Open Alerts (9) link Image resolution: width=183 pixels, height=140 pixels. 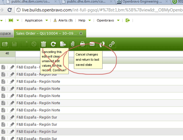click(x=66, y=20)
